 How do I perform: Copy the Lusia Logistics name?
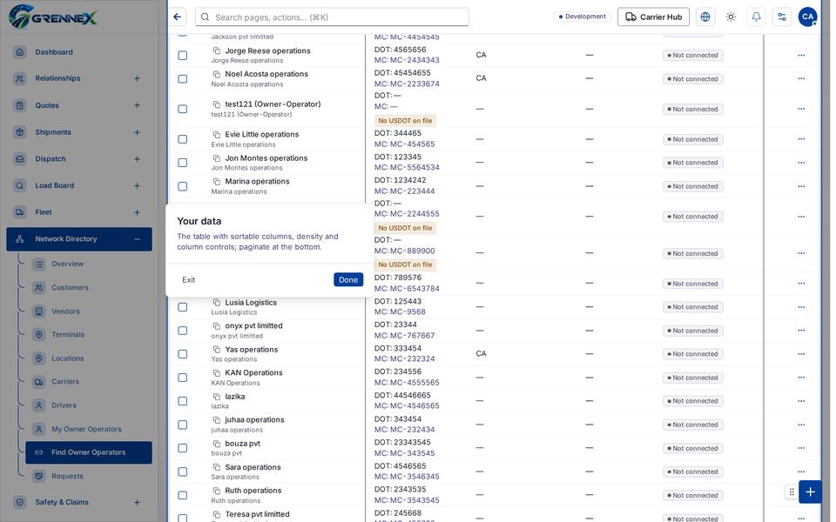click(217, 303)
